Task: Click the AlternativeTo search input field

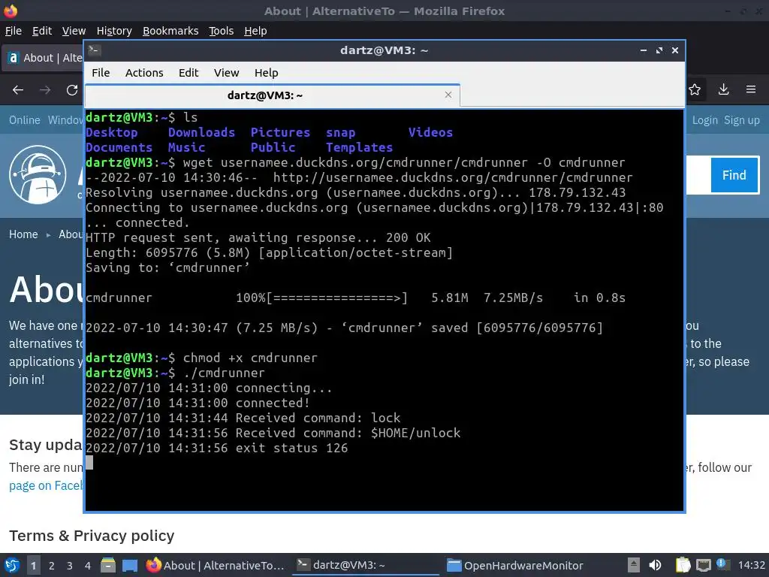Action: click(x=698, y=175)
